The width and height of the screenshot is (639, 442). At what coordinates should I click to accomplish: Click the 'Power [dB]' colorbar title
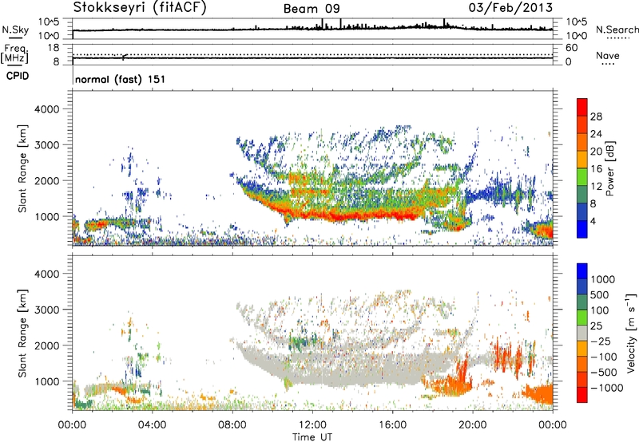click(x=609, y=168)
